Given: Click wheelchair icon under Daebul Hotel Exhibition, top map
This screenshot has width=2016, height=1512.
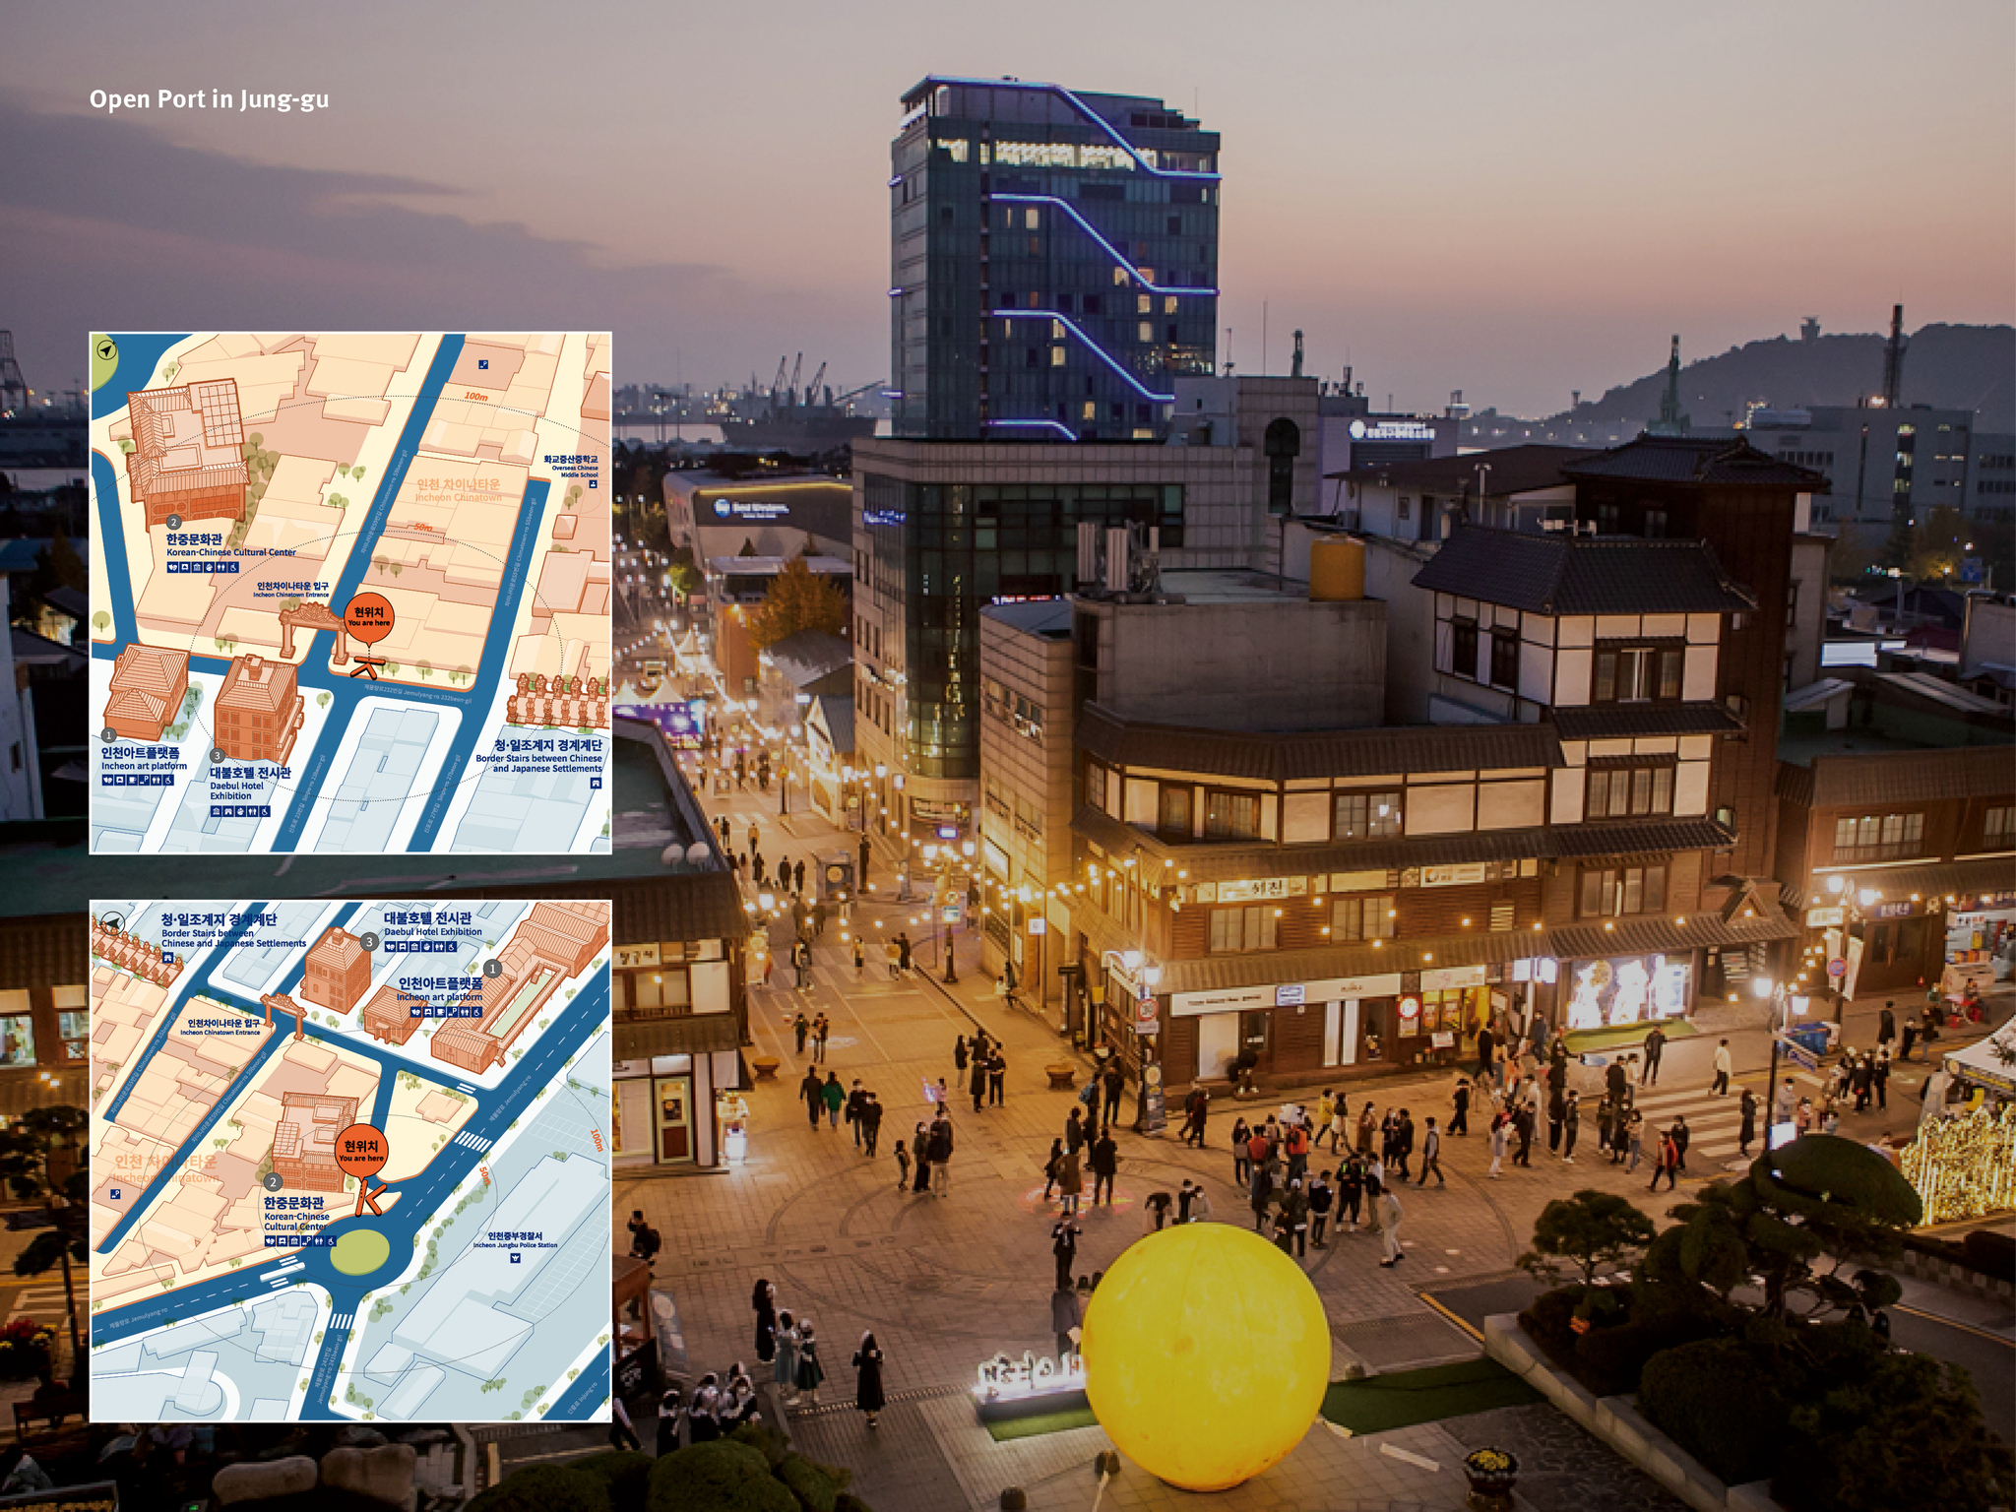Looking at the screenshot, I should [x=265, y=811].
